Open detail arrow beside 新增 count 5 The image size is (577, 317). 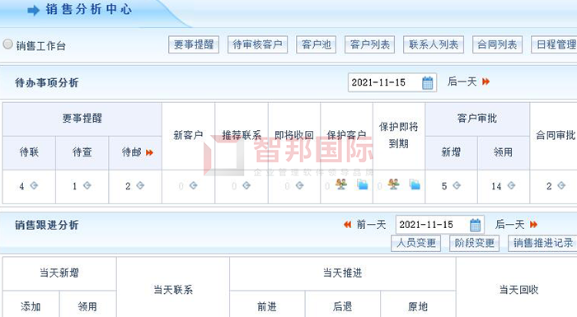tap(457, 186)
